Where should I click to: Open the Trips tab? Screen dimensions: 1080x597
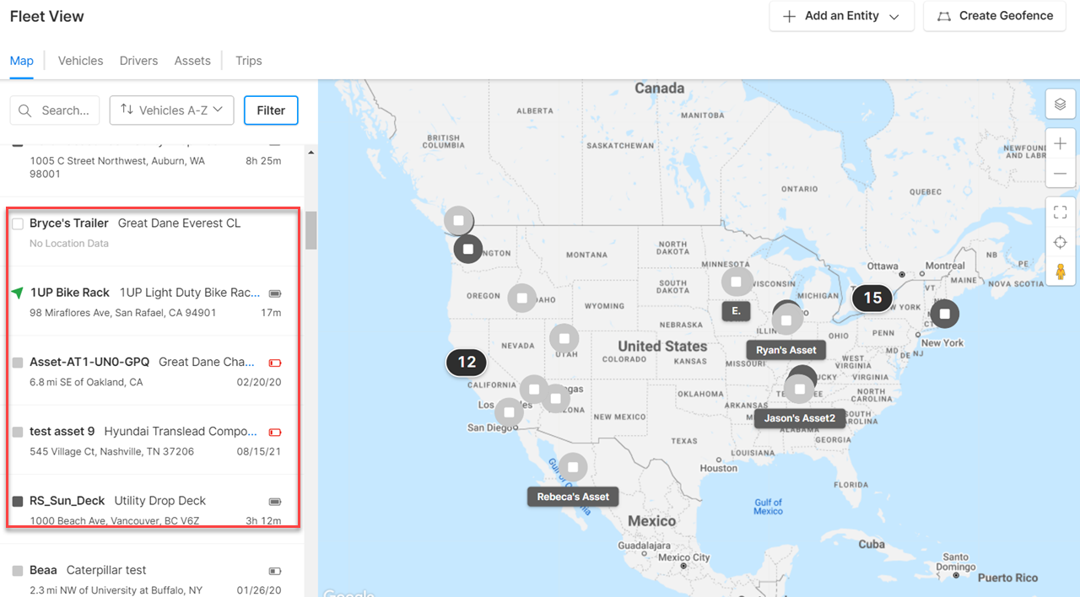pyautogui.click(x=248, y=61)
